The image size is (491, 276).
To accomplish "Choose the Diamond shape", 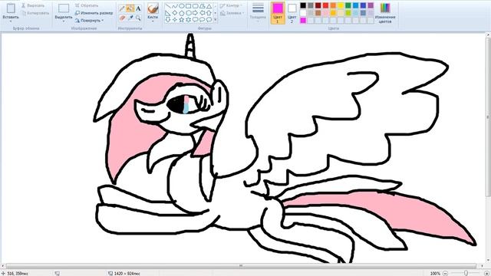I will [x=175, y=13].
